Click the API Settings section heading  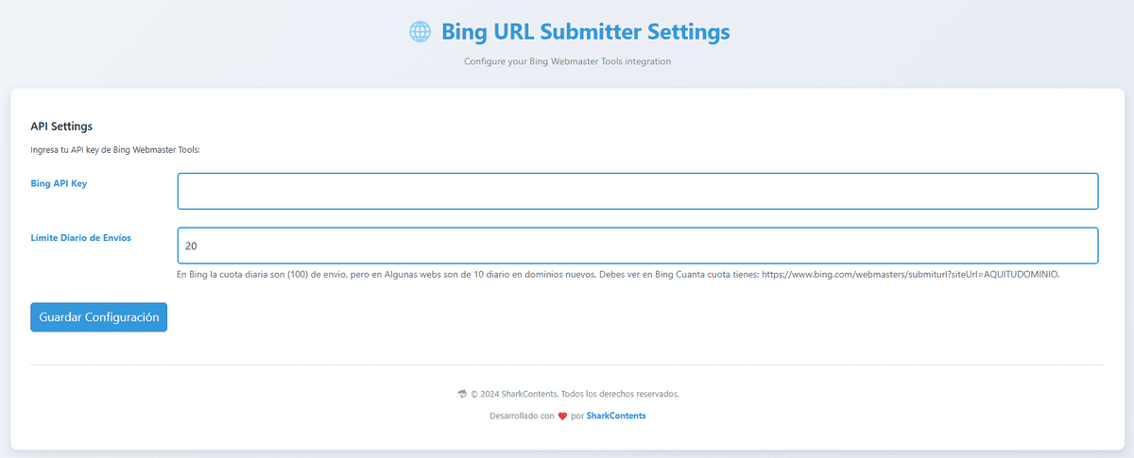(61, 126)
